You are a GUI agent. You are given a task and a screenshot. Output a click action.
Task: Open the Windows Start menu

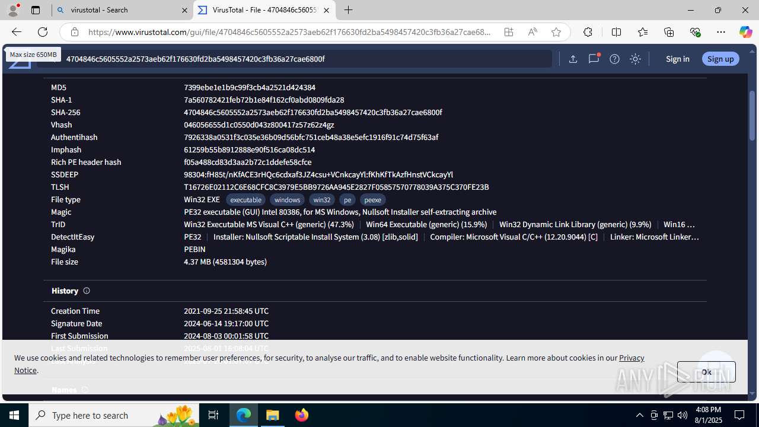coord(14,415)
